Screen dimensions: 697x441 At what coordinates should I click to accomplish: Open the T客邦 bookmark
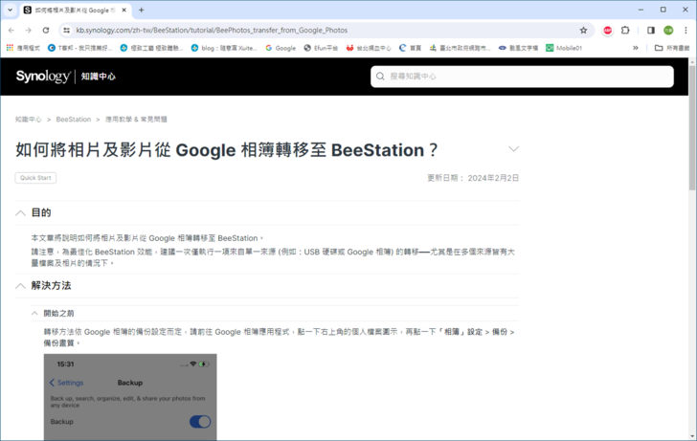[x=80, y=48]
